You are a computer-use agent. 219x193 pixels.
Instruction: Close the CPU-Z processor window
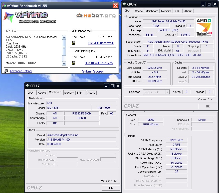pos(215,4)
